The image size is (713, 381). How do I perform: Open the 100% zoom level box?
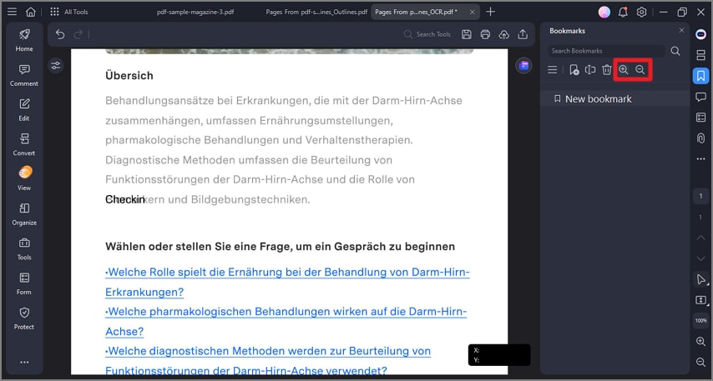[700, 321]
